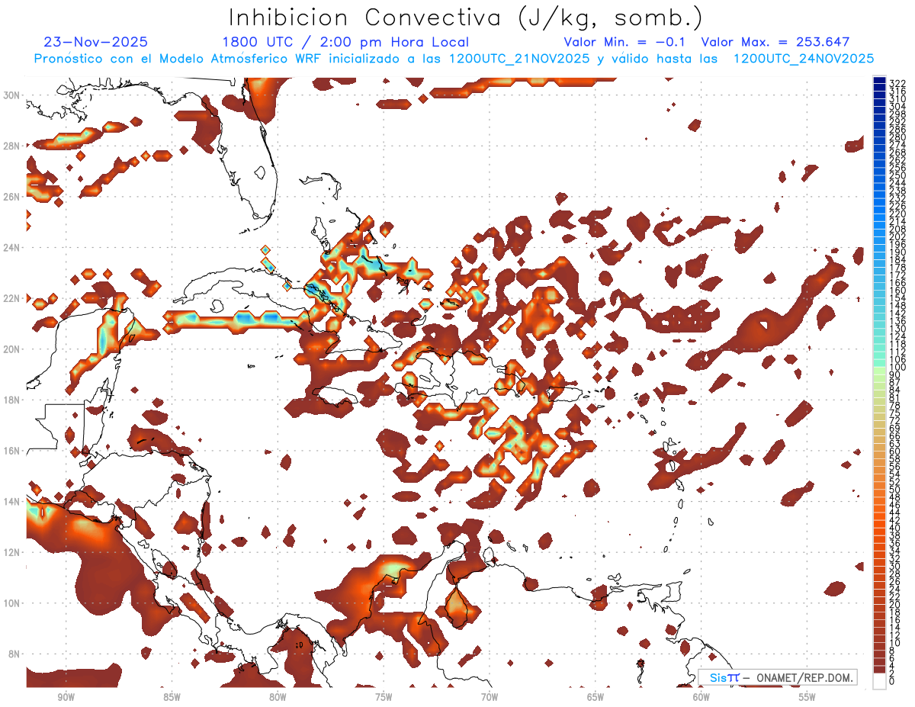
Task: Click the time label '1800 UTC / 2:00 pm Hora Local'
Action: pyautogui.click(x=345, y=42)
